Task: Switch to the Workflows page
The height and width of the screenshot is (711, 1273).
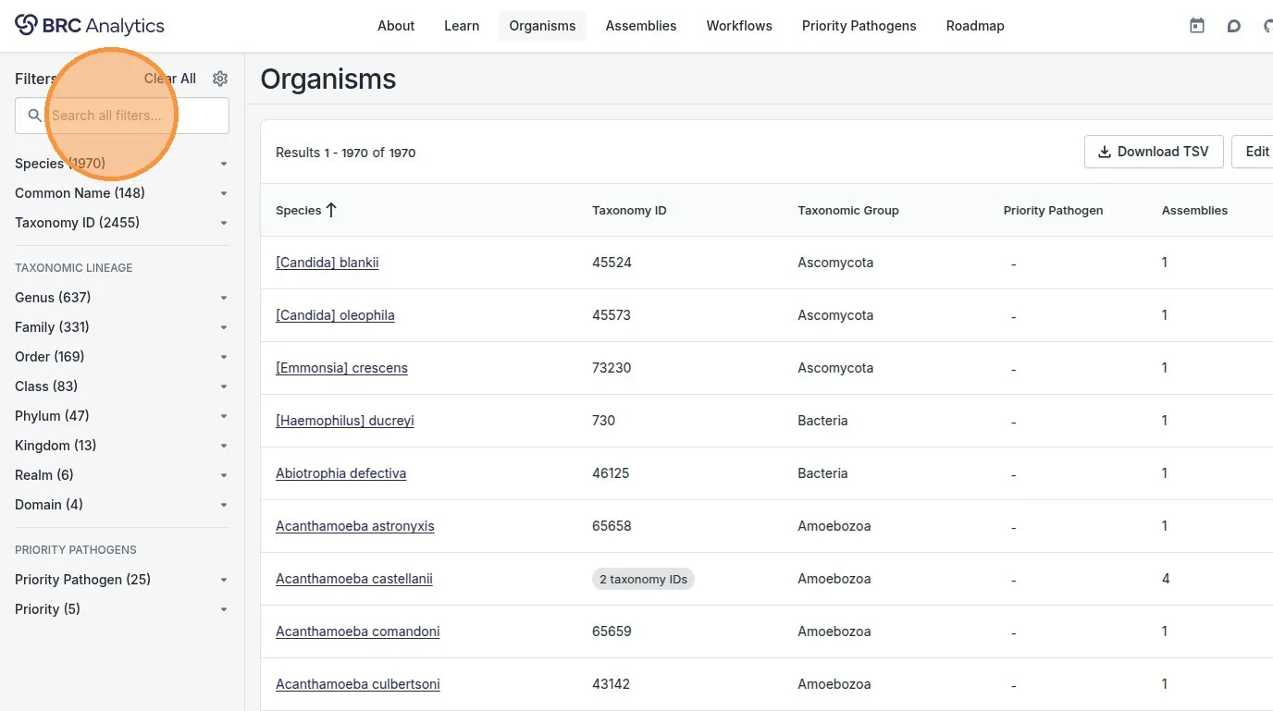Action: [739, 26]
